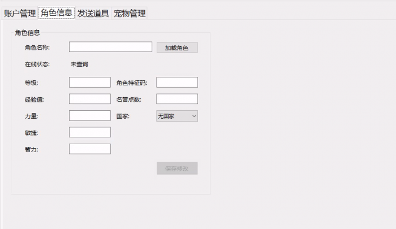Viewport: 396px width, 229px height.
Task: Click the 角色名称 input field
Action: click(x=111, y=47)
